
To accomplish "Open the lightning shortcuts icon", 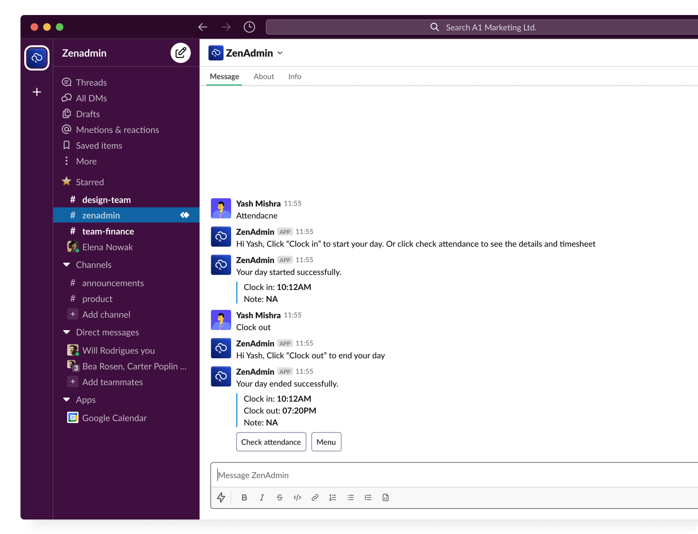I will click(221, 497).
